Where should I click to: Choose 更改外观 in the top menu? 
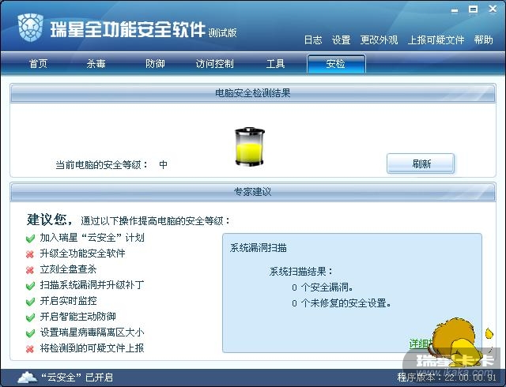(x=379, y=39)
